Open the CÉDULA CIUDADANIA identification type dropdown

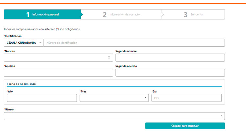[24, 43]
